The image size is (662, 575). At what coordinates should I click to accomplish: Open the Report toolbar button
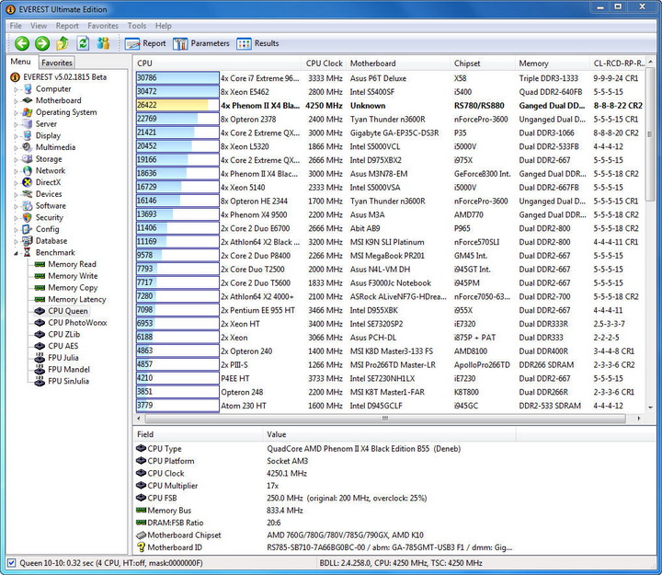click(145, 43)
